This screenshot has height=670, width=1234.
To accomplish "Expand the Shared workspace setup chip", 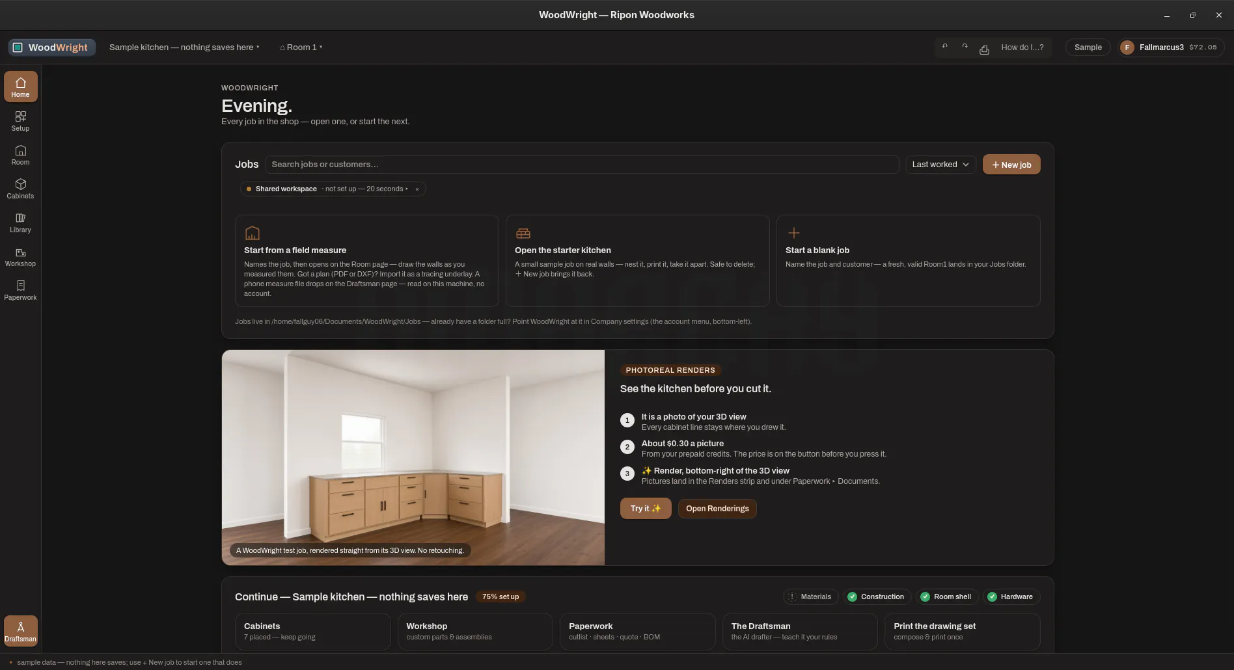I will [333, 189].
